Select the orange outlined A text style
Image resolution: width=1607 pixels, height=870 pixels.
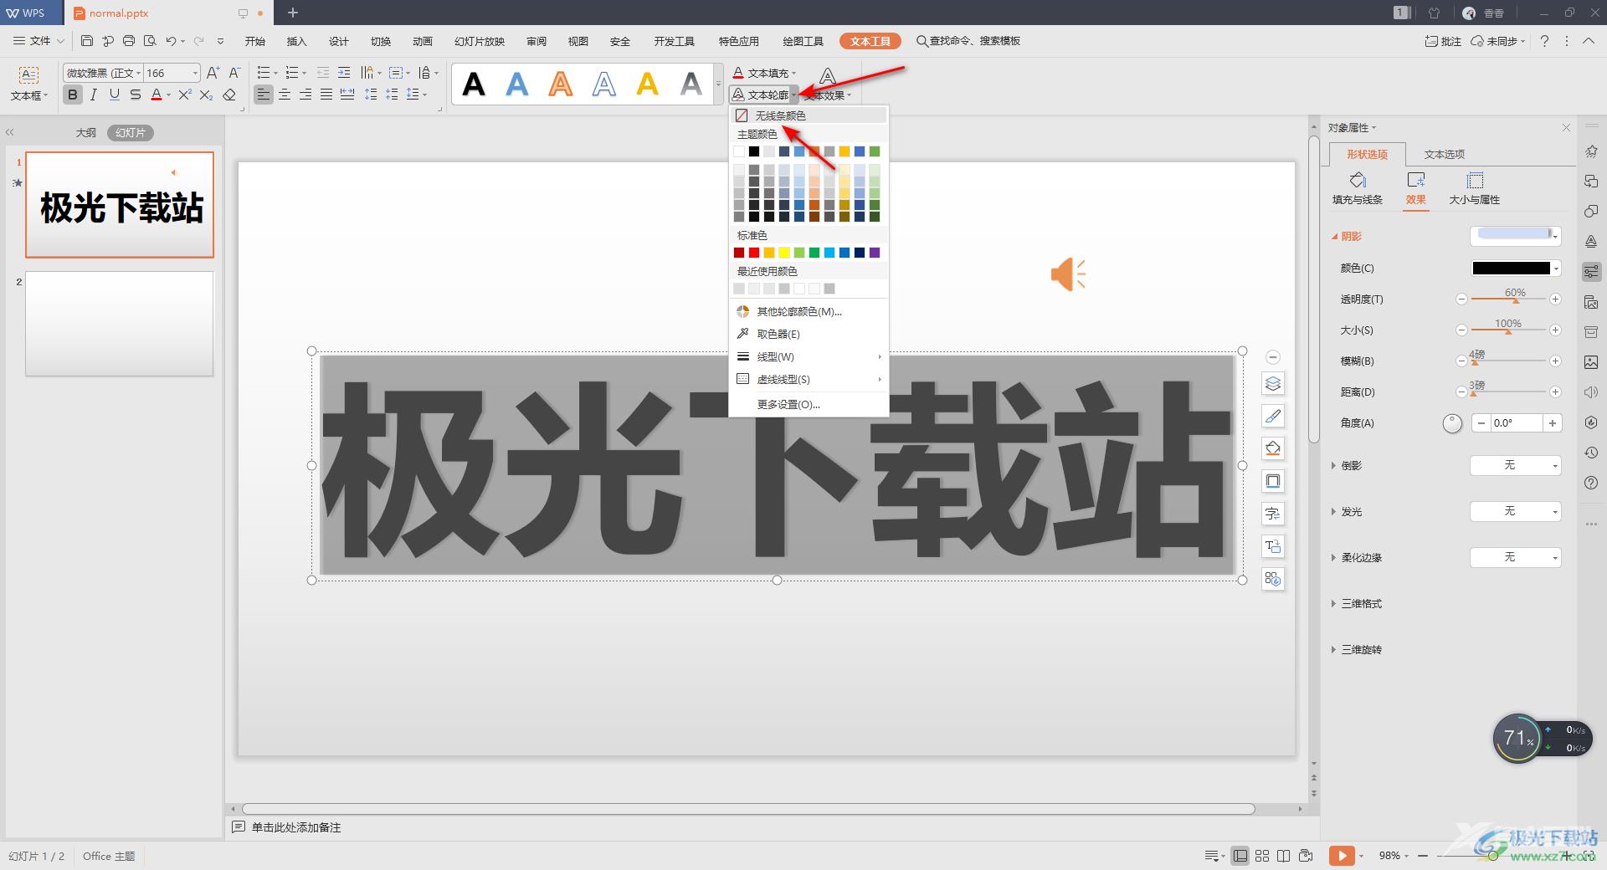tap(561, 84)
